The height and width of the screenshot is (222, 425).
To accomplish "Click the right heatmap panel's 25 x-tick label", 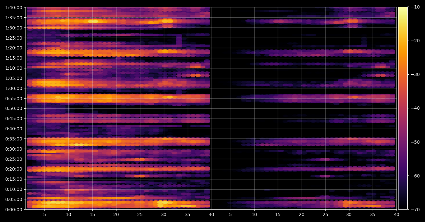I will coord(325,215).
